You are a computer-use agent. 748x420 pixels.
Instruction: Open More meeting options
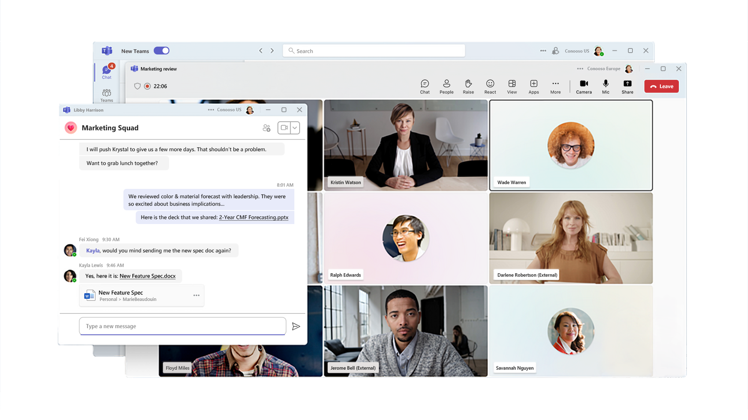pyautogui.click(x=555, y=87)
